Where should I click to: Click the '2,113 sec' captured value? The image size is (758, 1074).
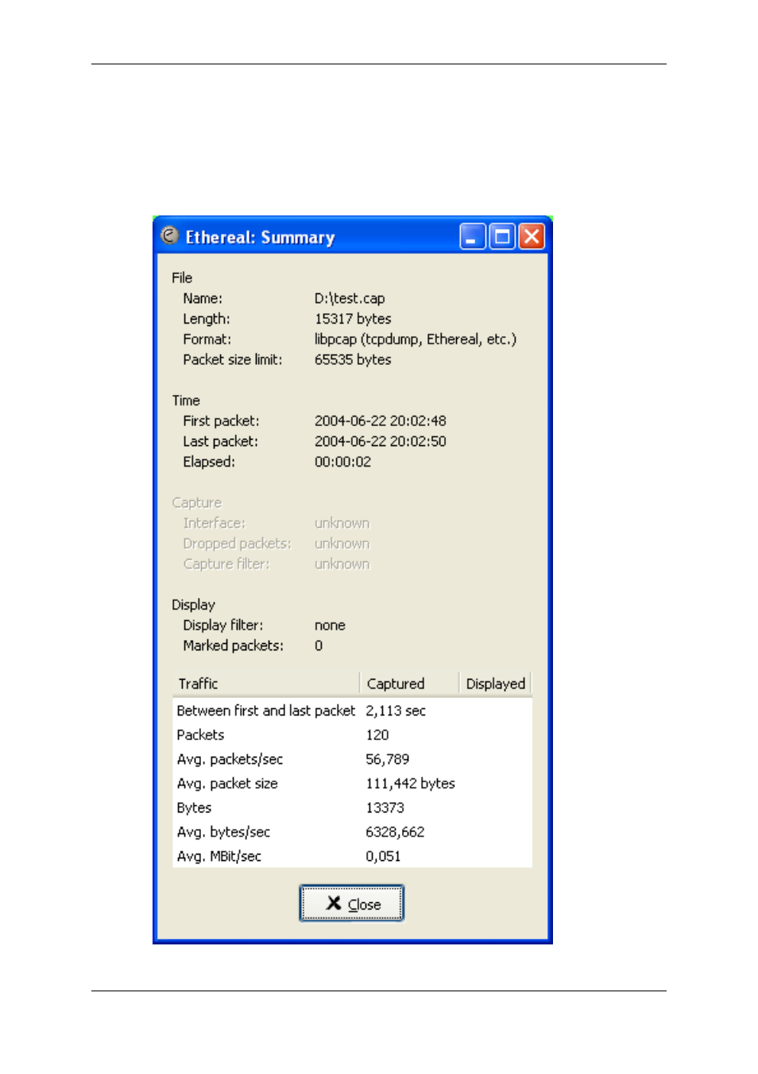396,711
